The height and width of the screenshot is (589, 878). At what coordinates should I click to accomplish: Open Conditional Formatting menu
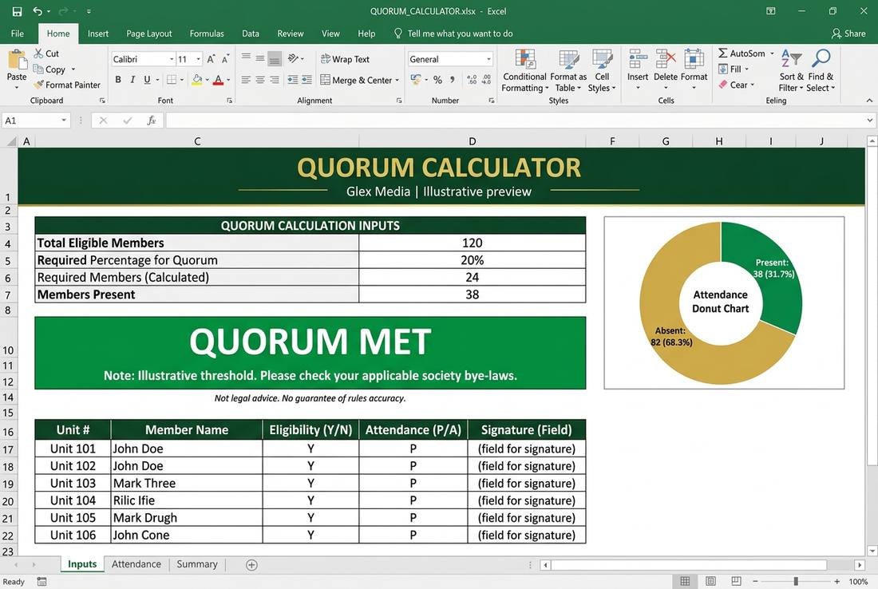(524, 70)
